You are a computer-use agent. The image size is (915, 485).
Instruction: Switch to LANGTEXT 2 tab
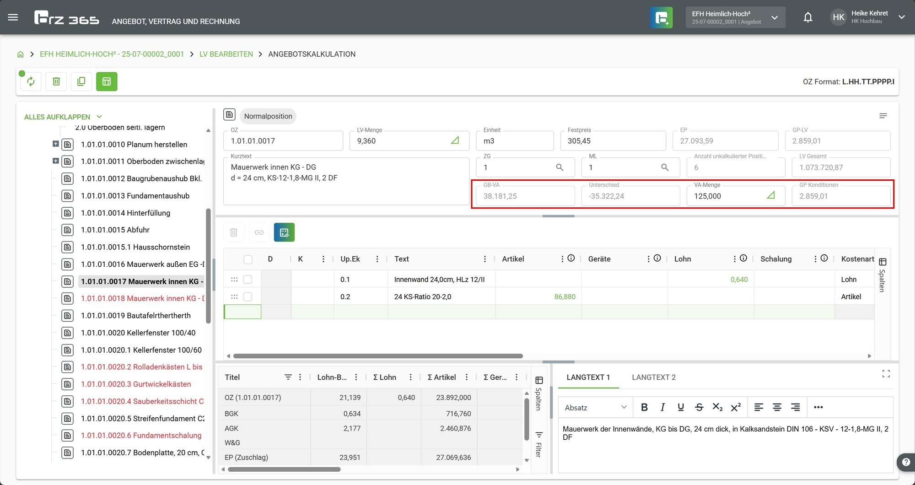[653, 377]
